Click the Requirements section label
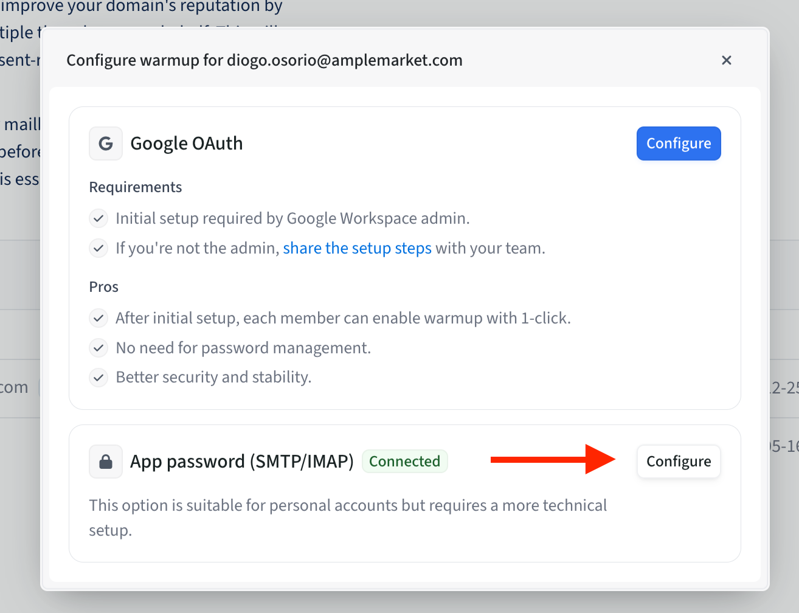The image size is (799, 613). [136, 187]
